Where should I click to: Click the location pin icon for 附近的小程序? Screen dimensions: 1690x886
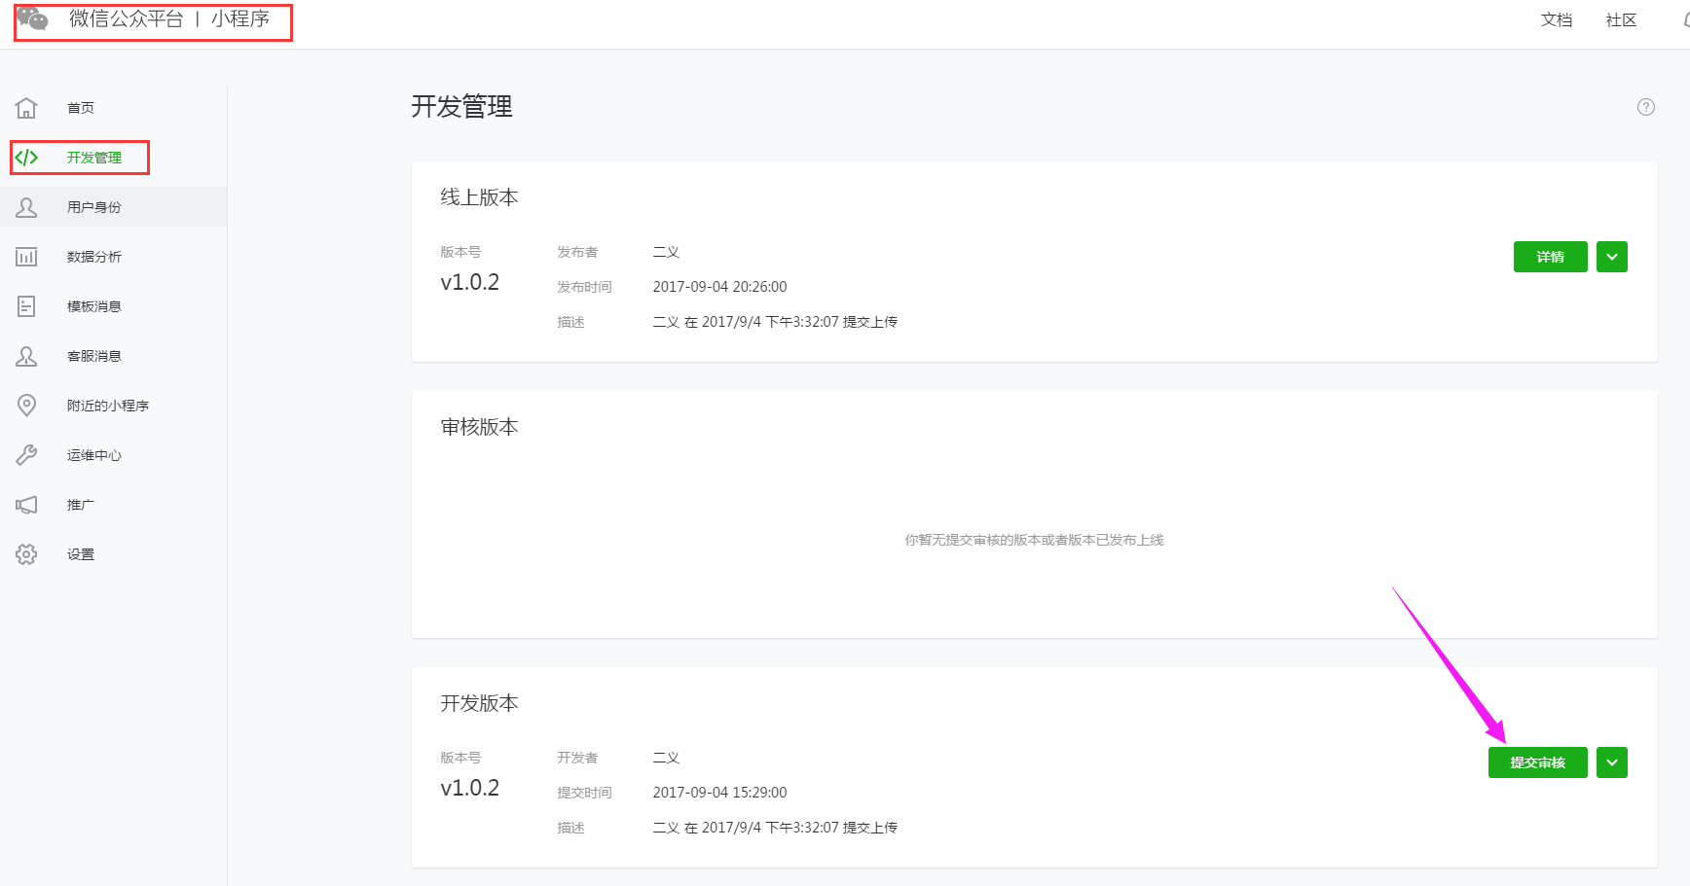tap(26, 406)
